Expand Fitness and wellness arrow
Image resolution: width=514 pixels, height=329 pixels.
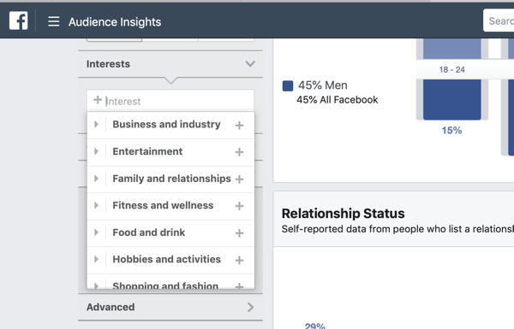point(96,205)
